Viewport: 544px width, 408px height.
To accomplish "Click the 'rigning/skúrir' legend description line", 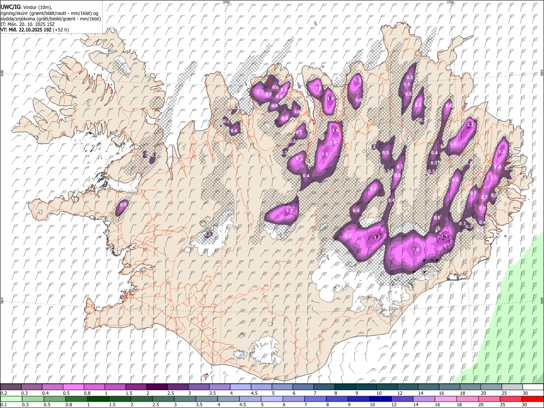I will tap(49, 13).
